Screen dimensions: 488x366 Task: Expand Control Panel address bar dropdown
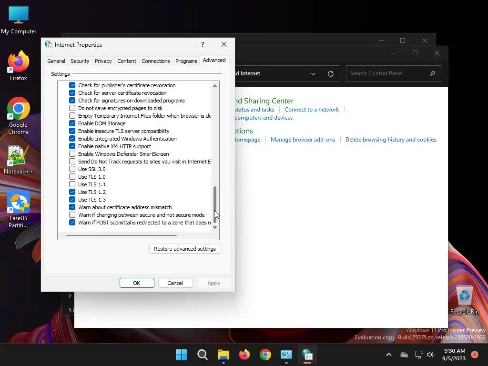coord(313,74)
